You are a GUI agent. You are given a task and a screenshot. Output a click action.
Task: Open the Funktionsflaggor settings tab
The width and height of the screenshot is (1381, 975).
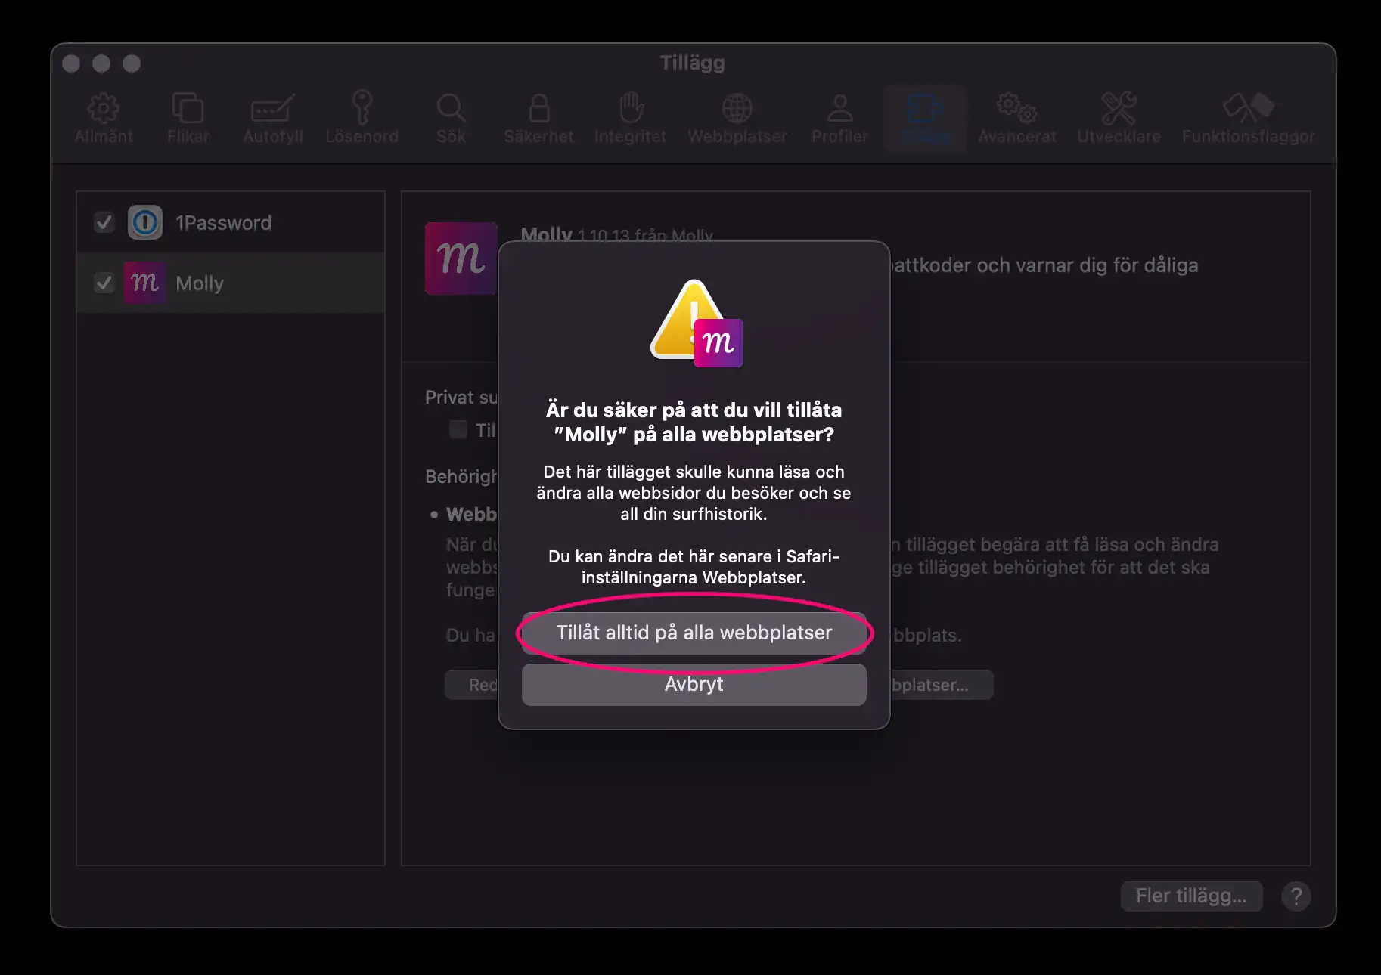[1248, 117]
